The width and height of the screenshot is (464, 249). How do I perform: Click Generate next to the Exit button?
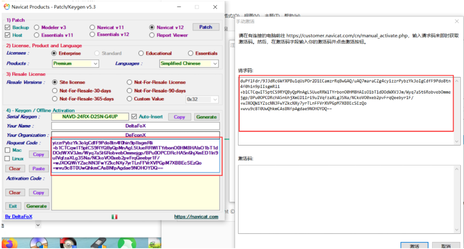pyautogui.click(x=36, y=206)
